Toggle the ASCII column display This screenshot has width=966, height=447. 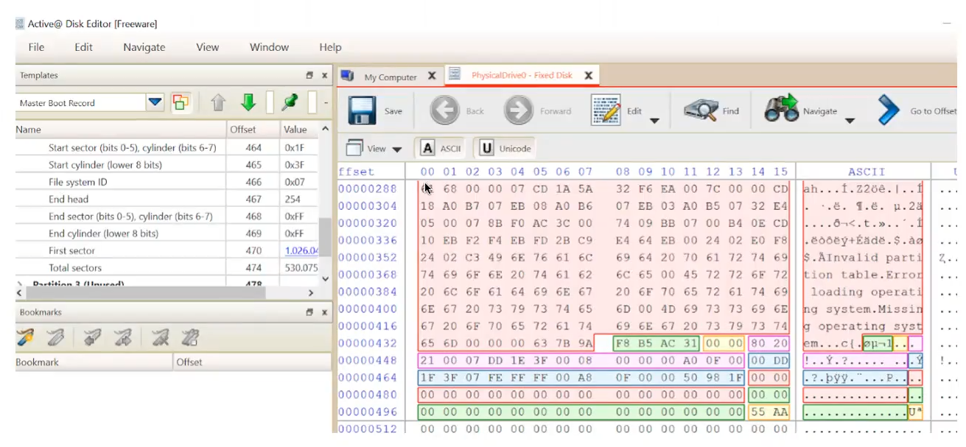pos(441,148)
